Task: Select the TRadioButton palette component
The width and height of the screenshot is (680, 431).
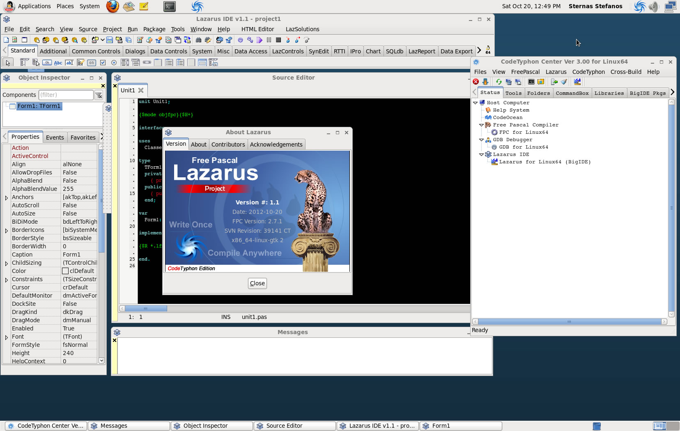Action: (x=114, y=62)
